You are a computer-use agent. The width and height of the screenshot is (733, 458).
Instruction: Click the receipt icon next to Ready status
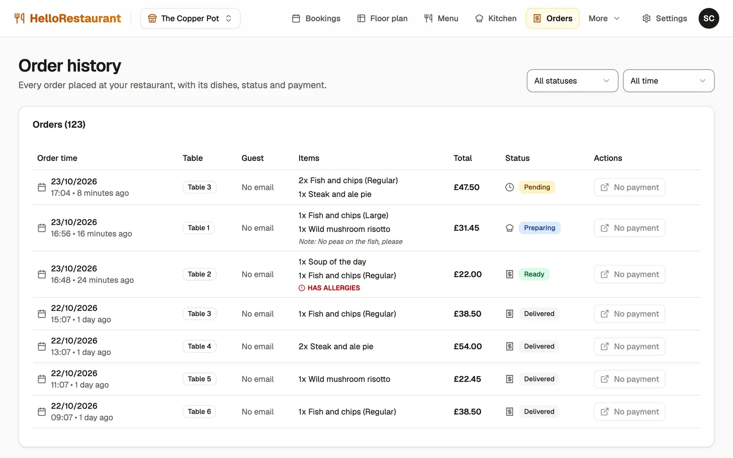(x=509, y=274)
